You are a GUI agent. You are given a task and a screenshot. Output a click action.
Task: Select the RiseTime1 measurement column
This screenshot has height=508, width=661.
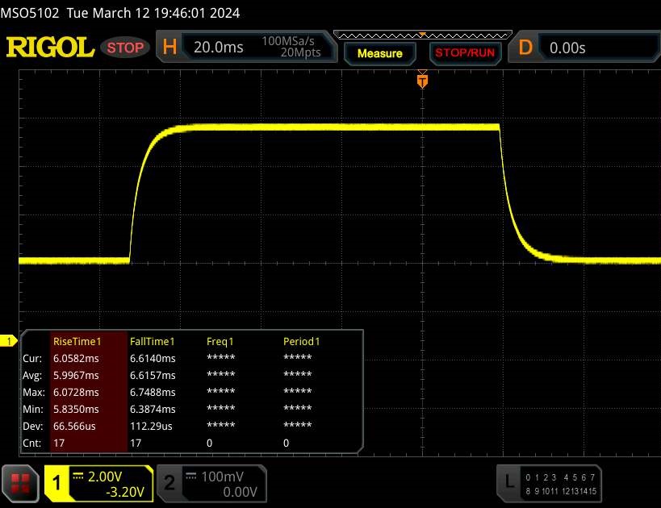tap(76, 341)
